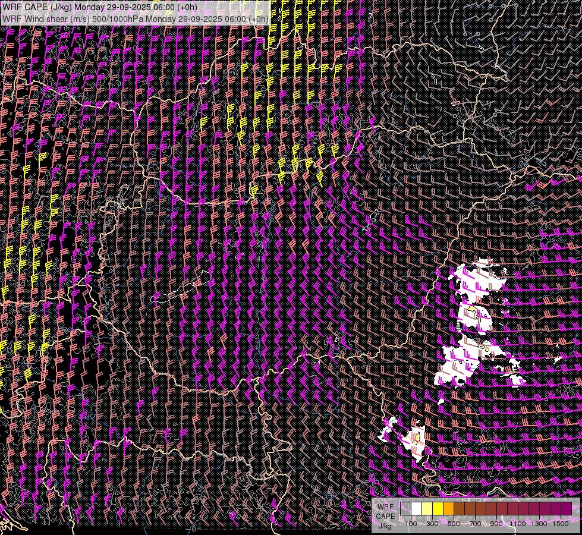Select the 1300 label on the legend

[x=539, y=524]
